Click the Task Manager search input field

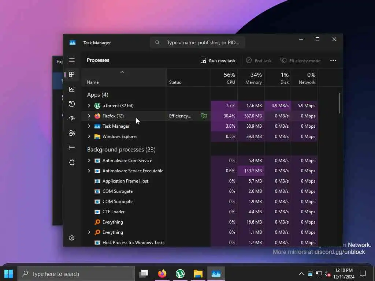pyautogui.click(x=197, y=42)
